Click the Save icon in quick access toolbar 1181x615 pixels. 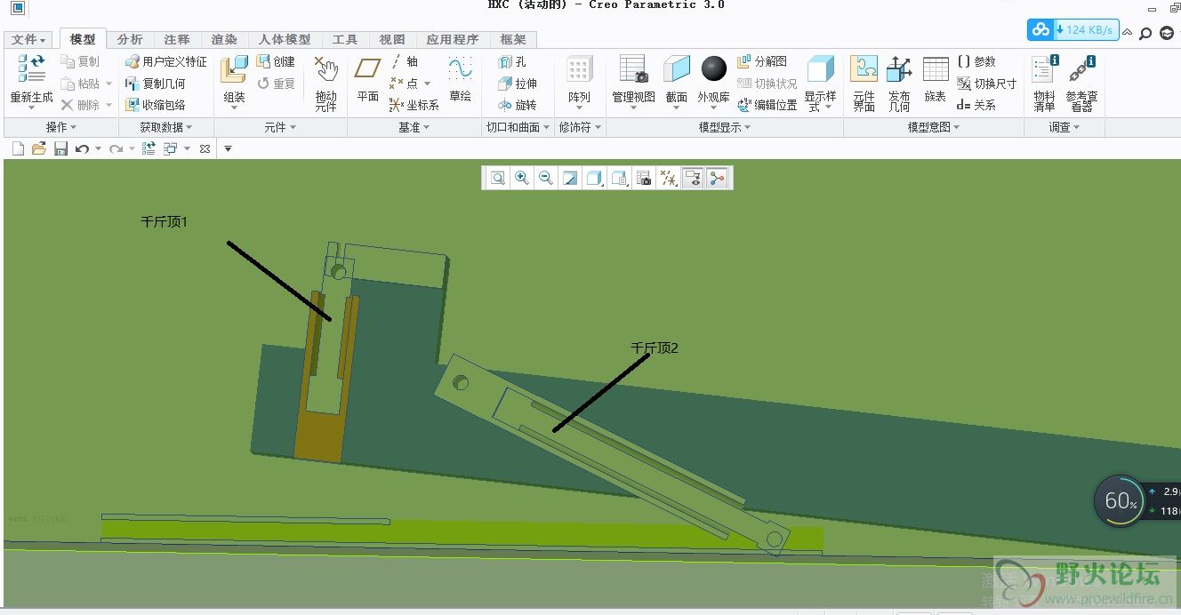(60, 148)
